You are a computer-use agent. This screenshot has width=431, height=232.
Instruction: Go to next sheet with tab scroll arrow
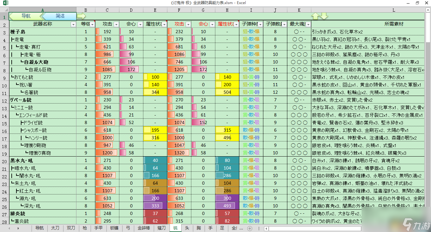click(18, 228)
